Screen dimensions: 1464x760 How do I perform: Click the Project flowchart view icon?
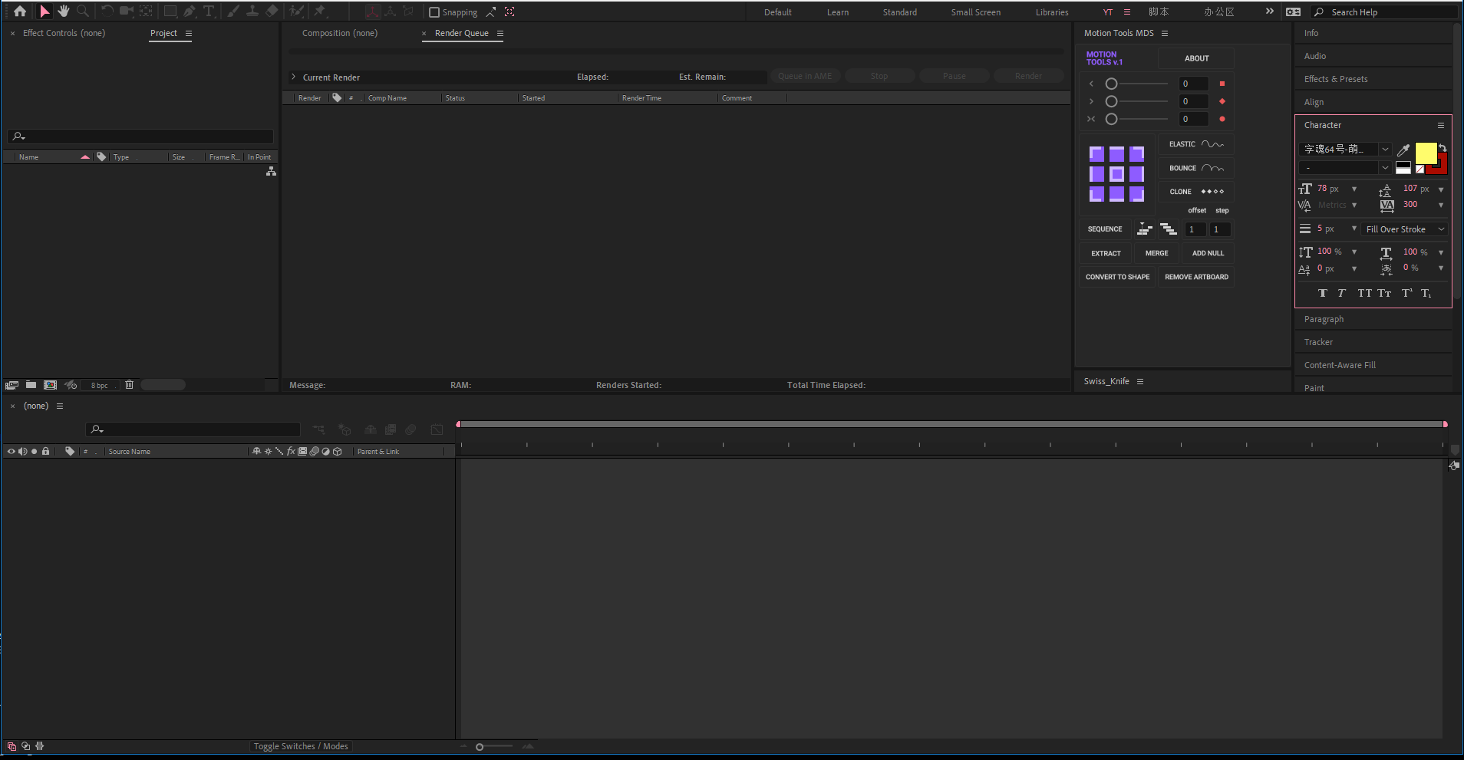[271, 172]
